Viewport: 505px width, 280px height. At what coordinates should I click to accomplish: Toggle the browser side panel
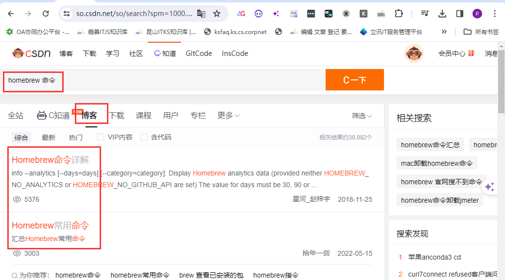[460, 14]
